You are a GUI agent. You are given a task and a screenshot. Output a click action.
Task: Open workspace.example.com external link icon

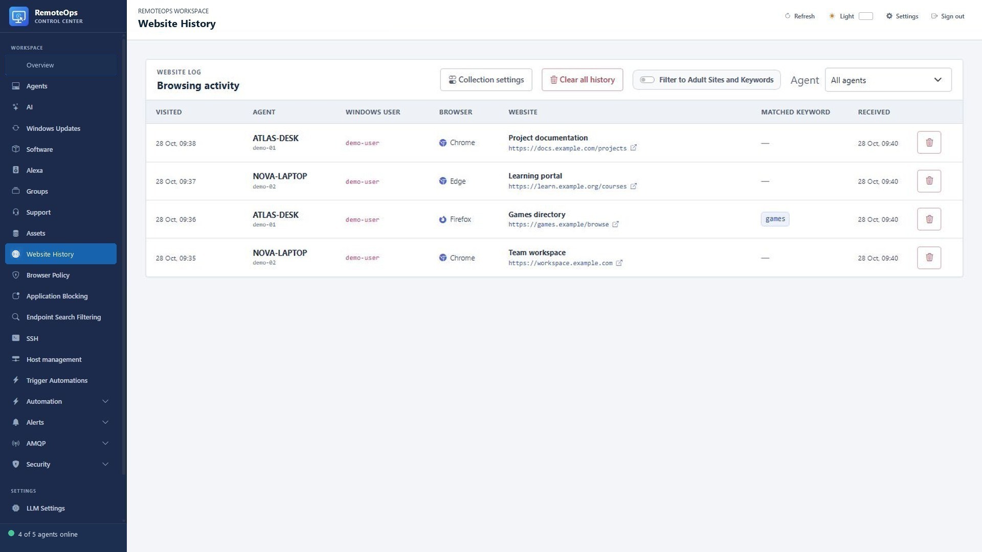tap(619, 263)
